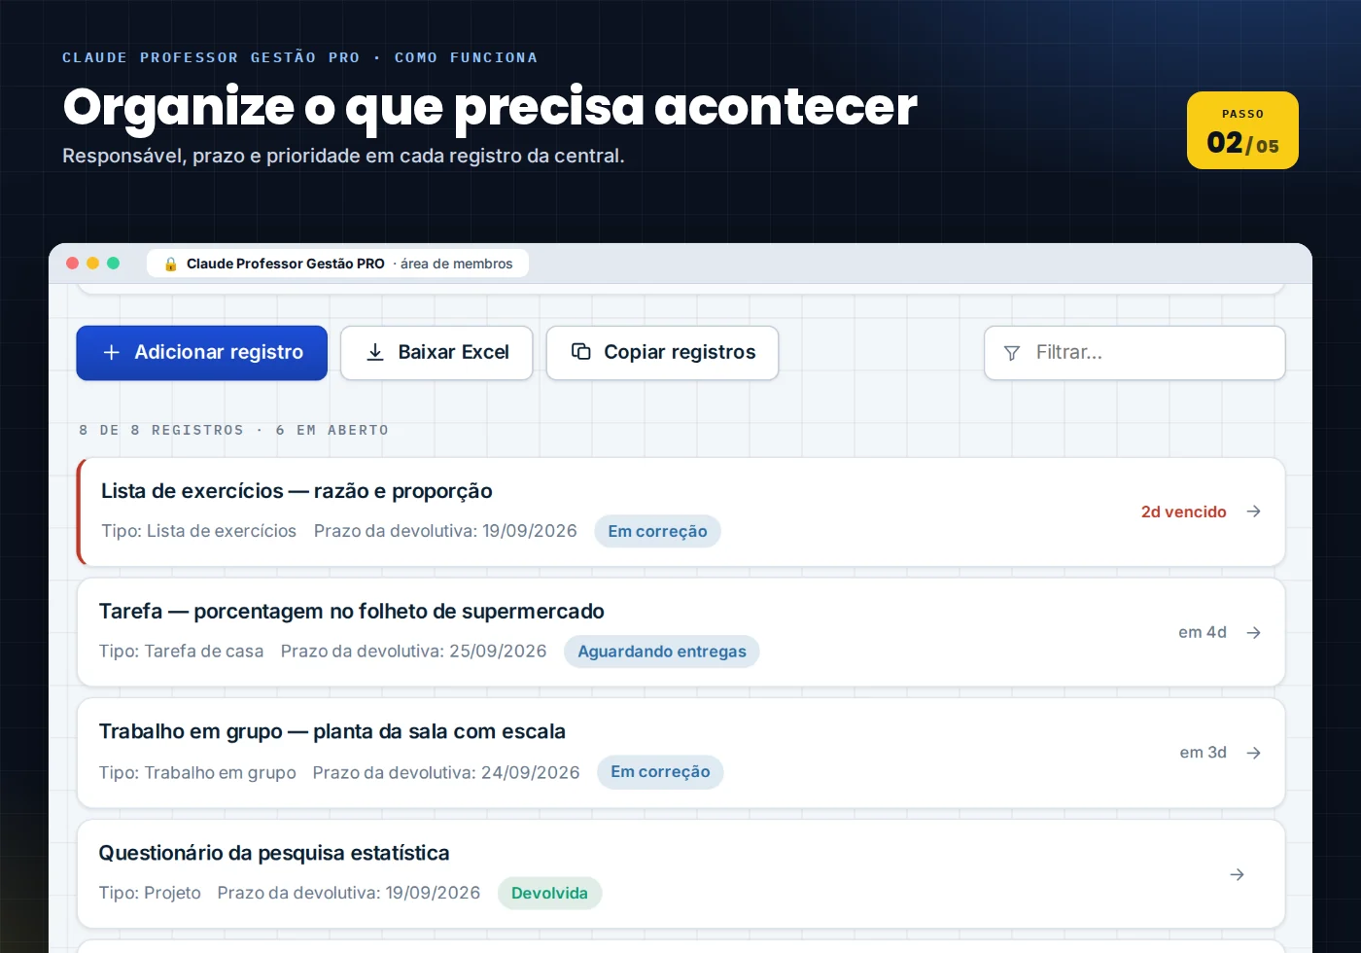Open arrow on Lista de exercícios record
Viewport: 1361px width, 953px height.
click(x=1254, y=512)
